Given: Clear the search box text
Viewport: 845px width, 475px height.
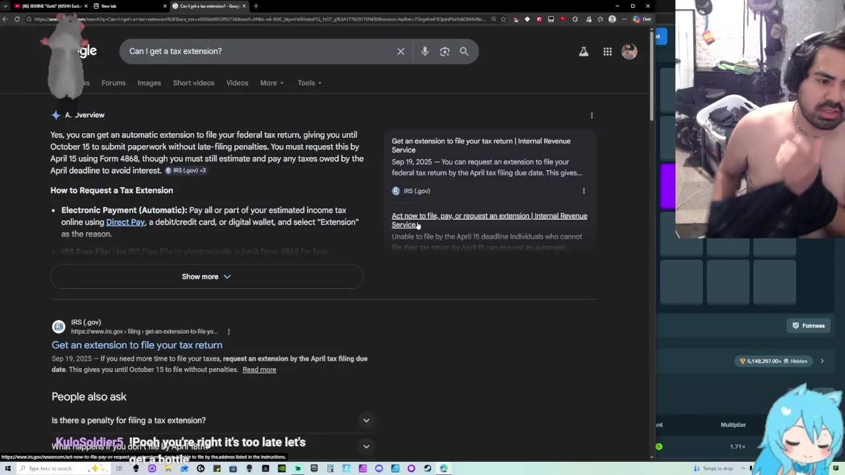Looking at the screenshot, I should pyautogui.click(x=401, y=51).
